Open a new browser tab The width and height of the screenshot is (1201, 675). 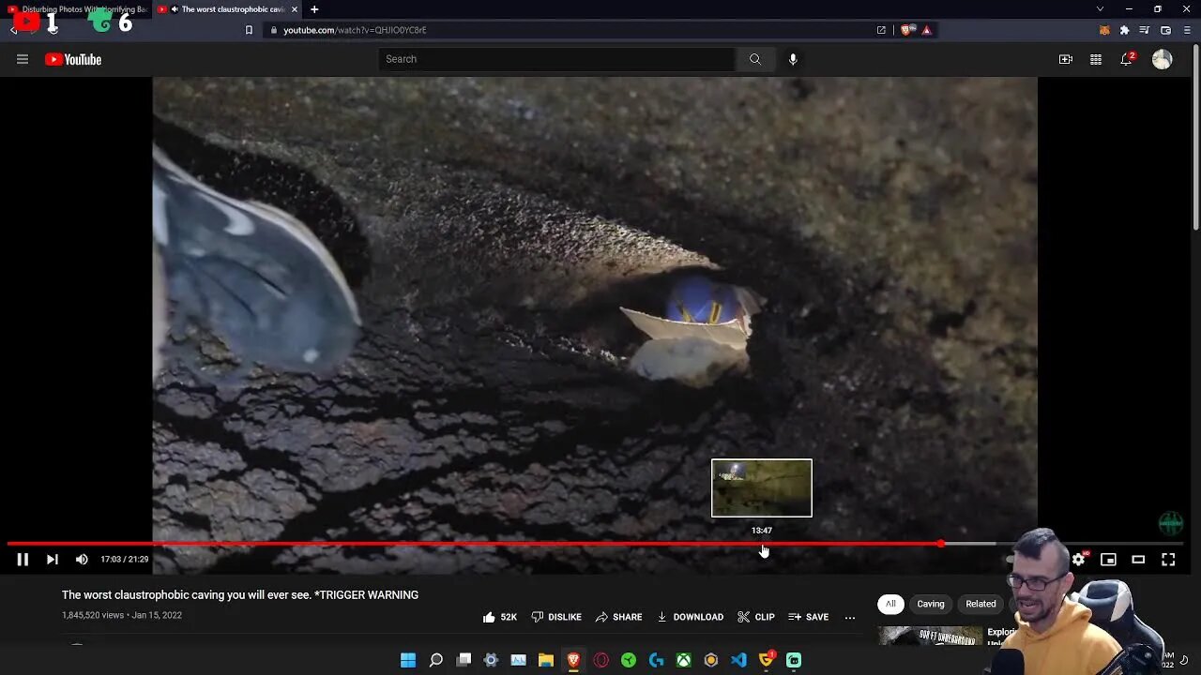click(314, 9)
